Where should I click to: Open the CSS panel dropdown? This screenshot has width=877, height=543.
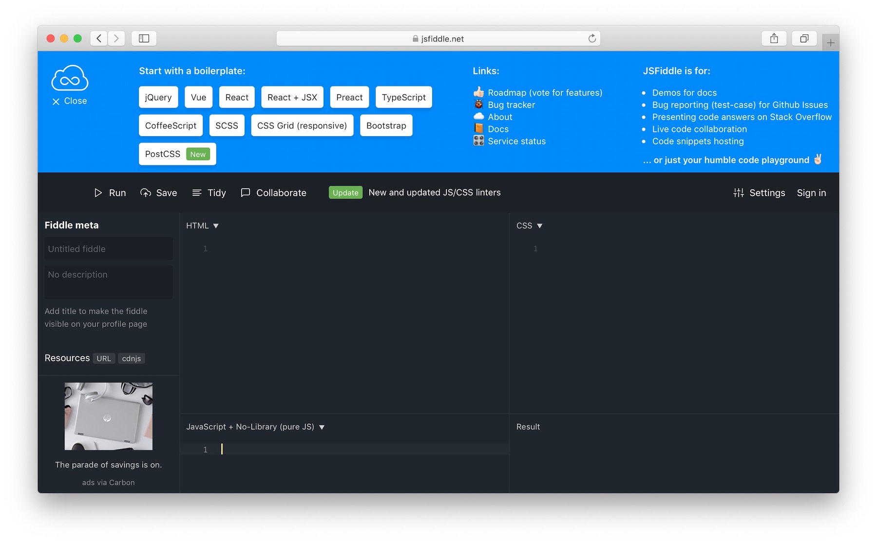[x=540, y=225]
